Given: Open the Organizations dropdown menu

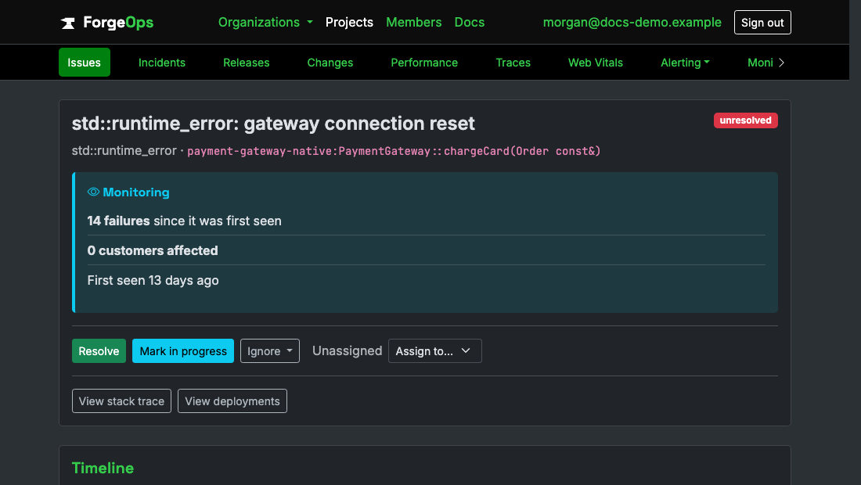Looking at the screenshot, I should coord(265,23).
